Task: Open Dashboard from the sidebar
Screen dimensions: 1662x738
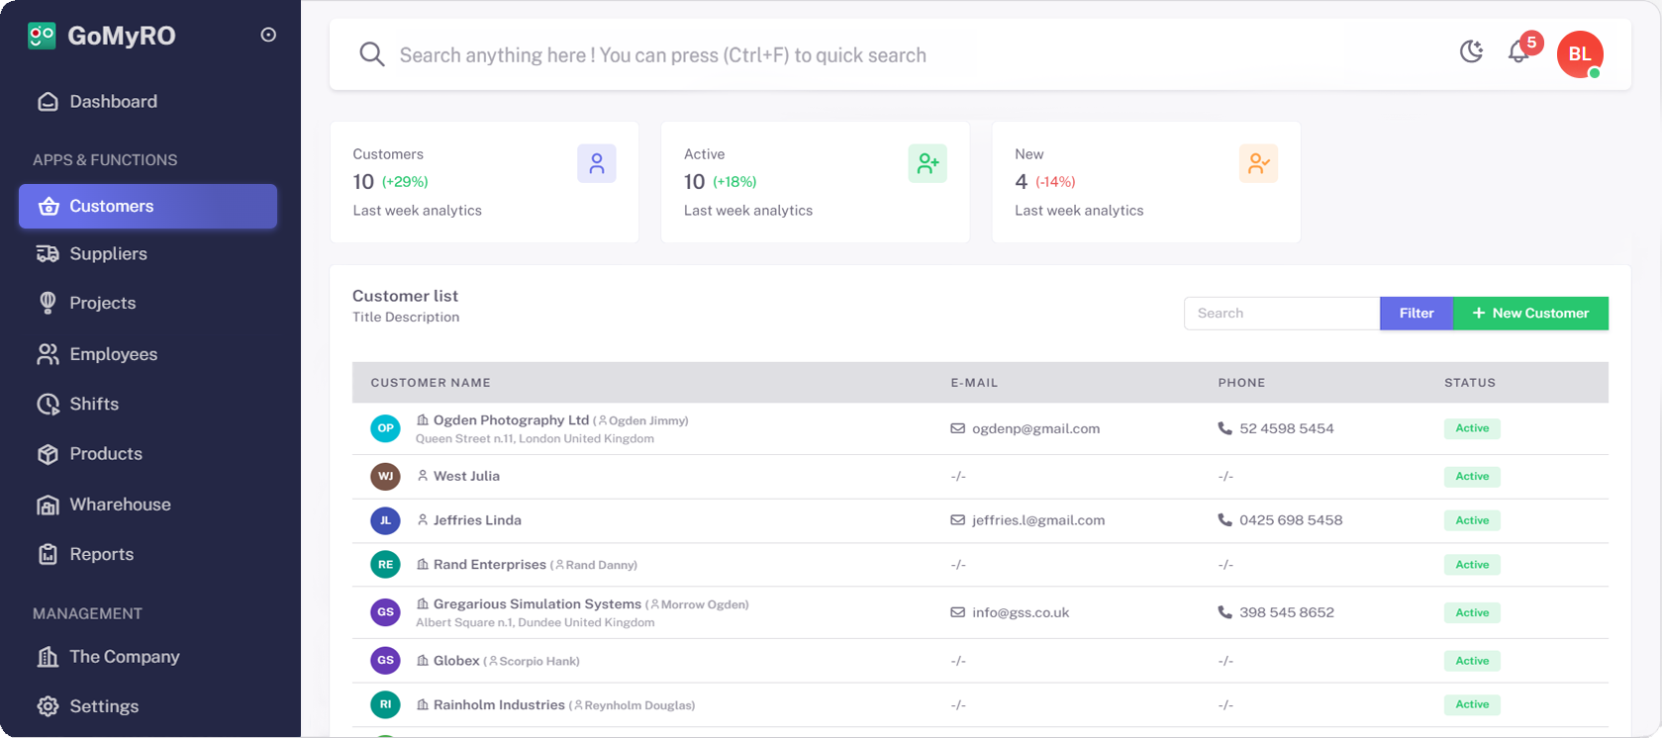Action: point(113,102)
